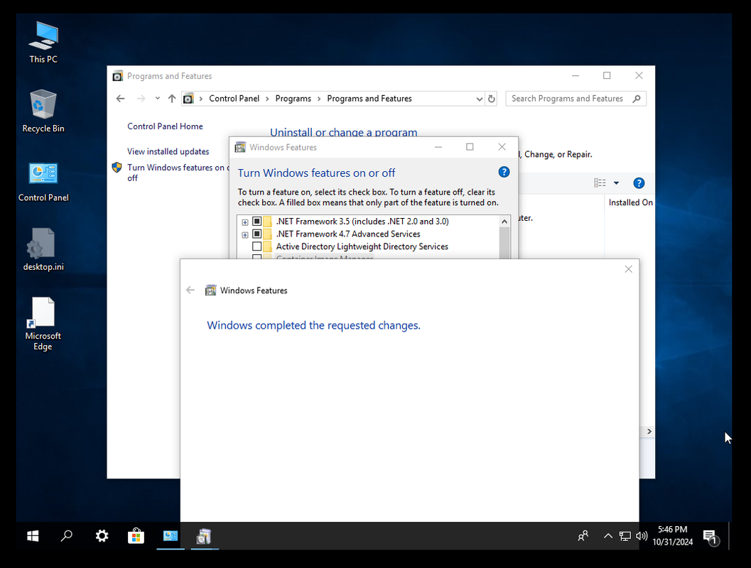Open Microsoft Edge desktop shortcut
This screenshot has width=751, height=568.
pyautogui.click(x=43, y=324)
